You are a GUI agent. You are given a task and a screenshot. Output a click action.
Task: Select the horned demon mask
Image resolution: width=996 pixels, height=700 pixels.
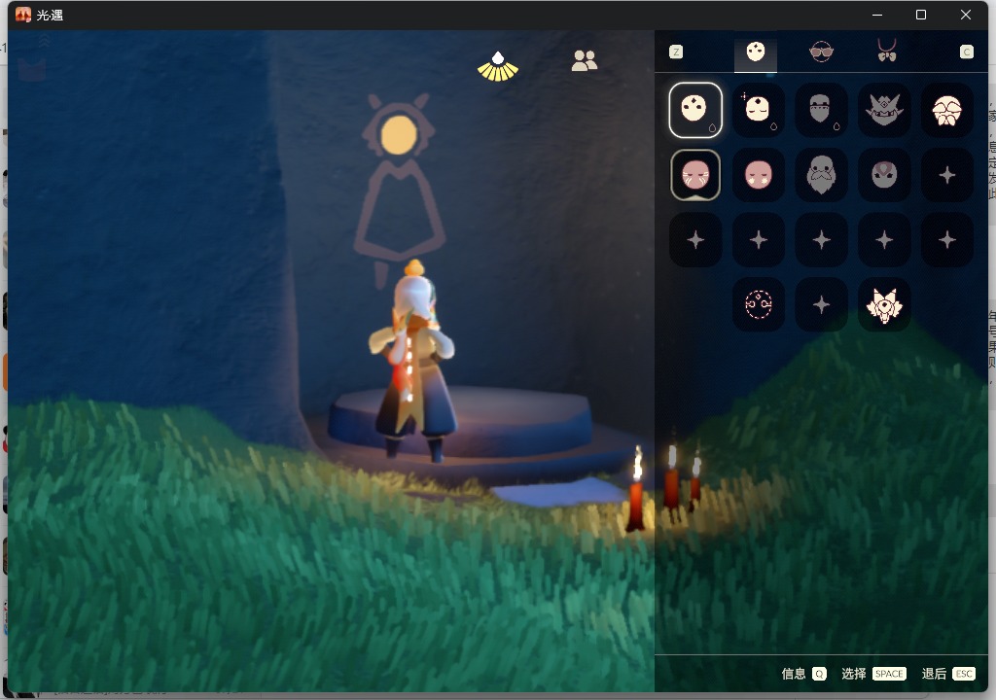tap(883, 110)
